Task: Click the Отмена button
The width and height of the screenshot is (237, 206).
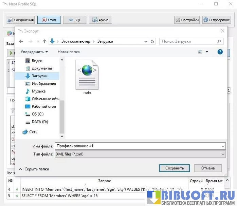Action: tap(208, 168)
